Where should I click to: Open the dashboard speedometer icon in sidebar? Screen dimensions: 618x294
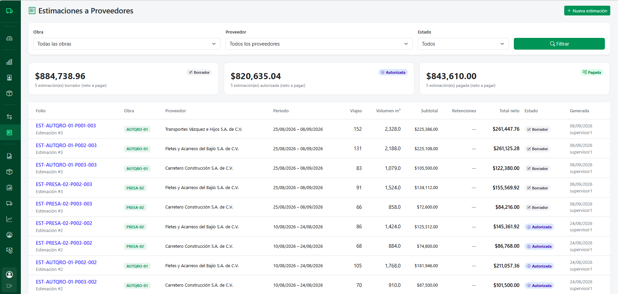(x=9, y=39)
